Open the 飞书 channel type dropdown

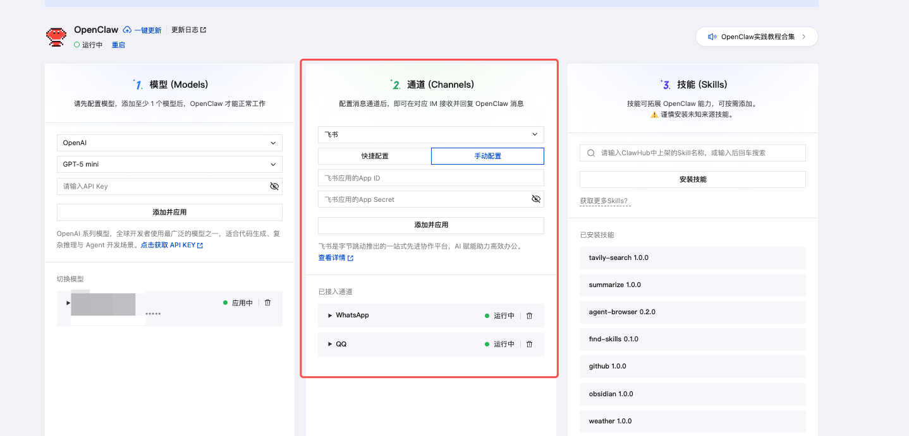(430, 134)
